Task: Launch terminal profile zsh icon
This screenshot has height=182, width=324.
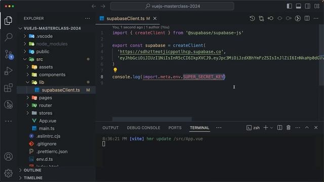Action: pos(249,128)
